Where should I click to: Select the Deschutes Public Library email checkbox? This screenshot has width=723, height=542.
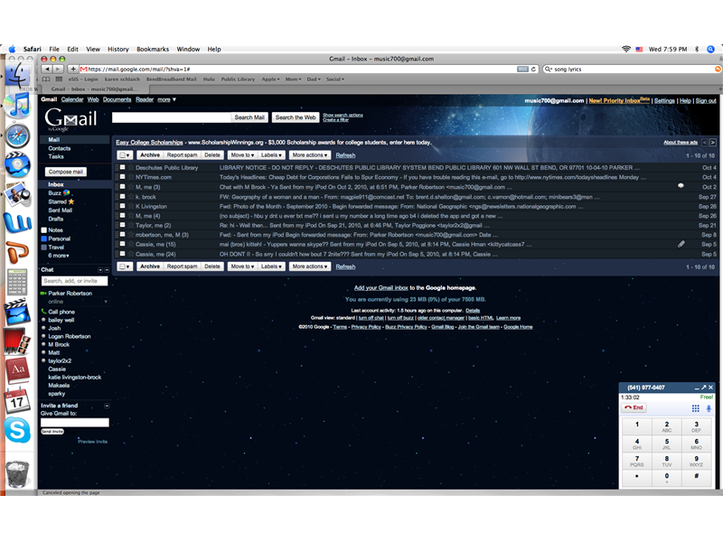coord(122,167)
